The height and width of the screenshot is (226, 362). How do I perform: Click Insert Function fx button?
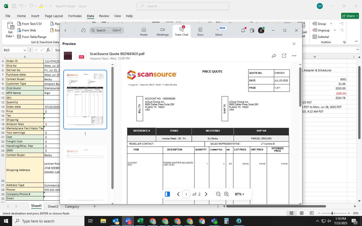(48, 50)
